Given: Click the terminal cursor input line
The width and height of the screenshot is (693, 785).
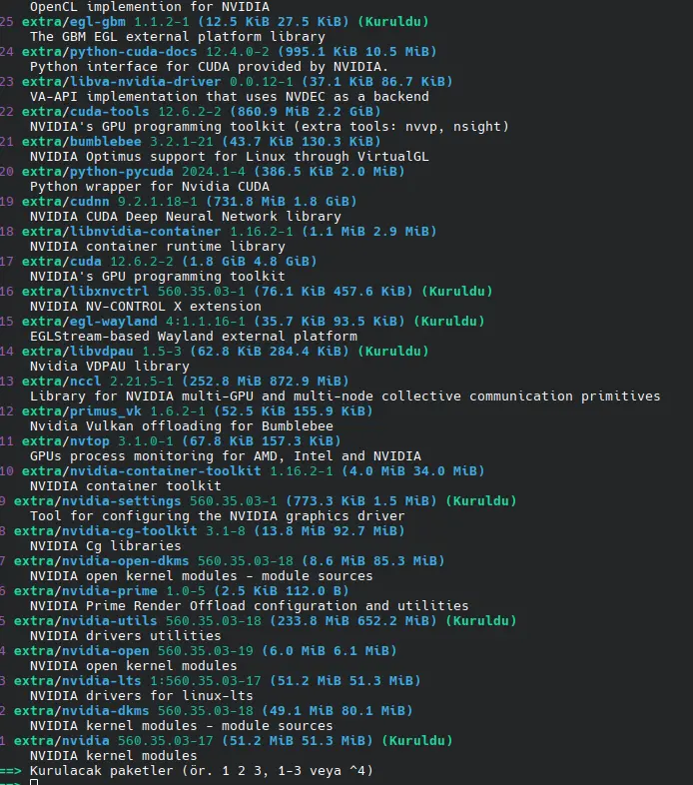Looking at the screenshot, I should point(34,782).
